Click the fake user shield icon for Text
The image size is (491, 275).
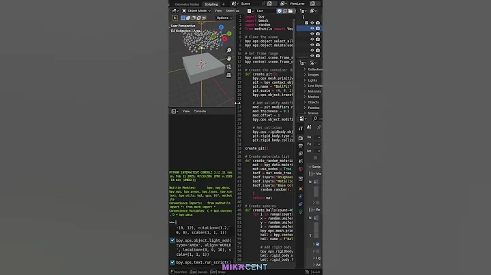coord(280,11)
